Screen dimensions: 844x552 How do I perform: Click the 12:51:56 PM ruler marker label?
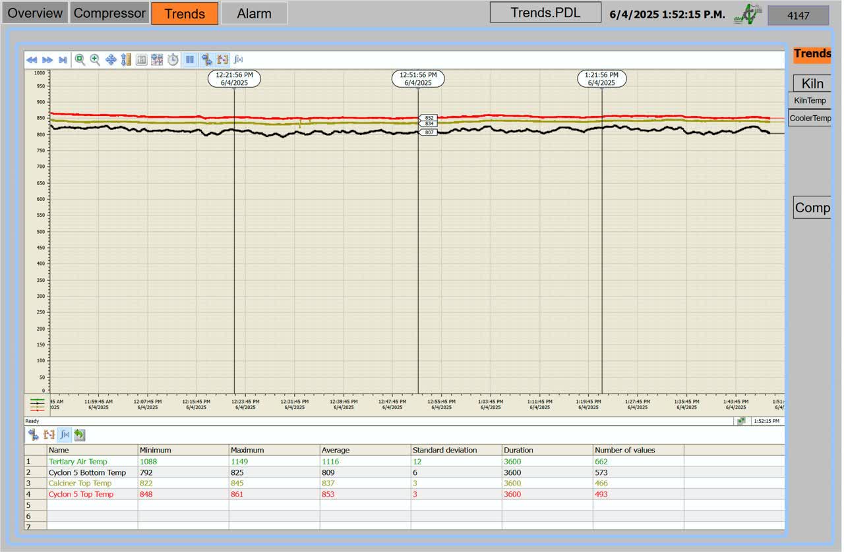point(418,79)
